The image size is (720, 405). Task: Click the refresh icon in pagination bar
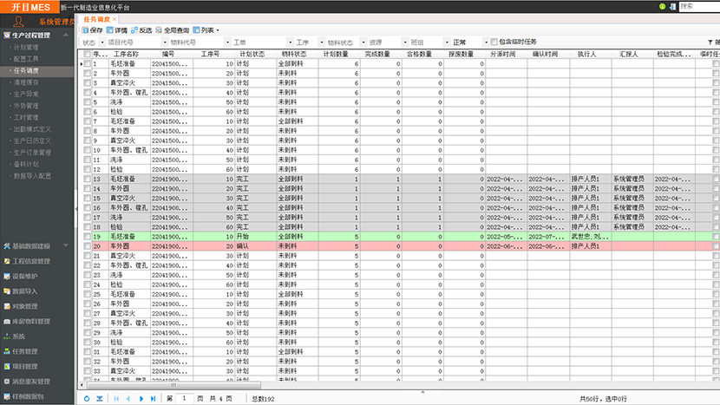click(86, 398)
